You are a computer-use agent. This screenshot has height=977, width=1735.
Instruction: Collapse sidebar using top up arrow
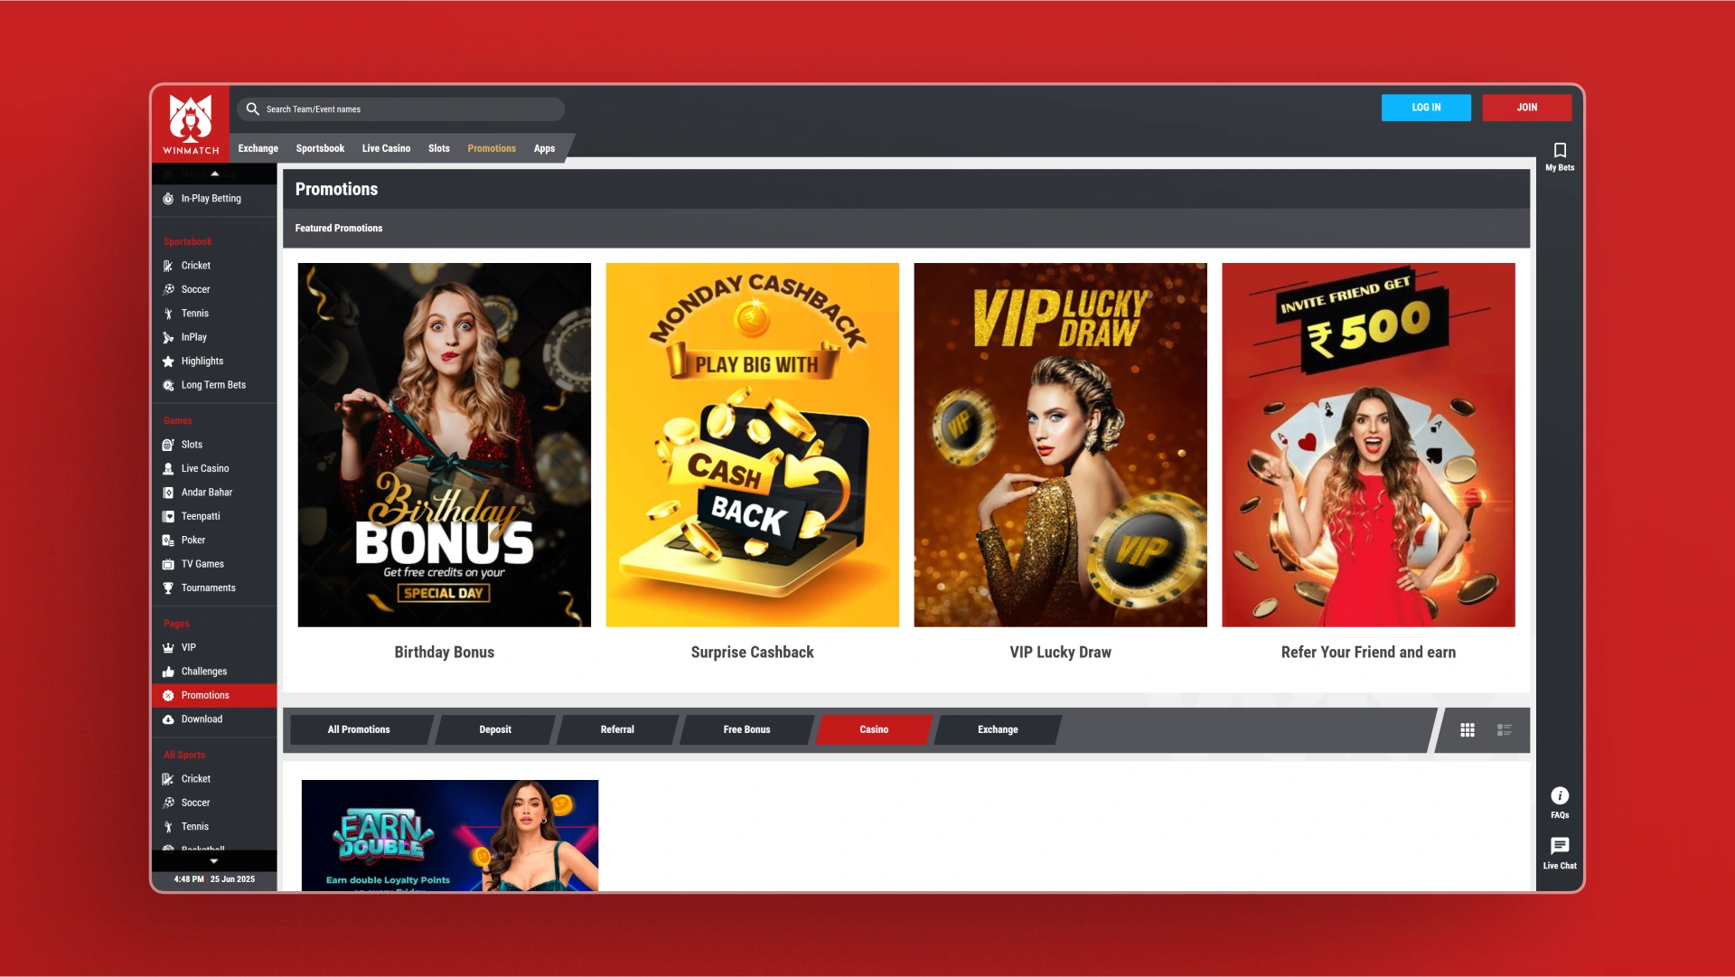[214, 174]
